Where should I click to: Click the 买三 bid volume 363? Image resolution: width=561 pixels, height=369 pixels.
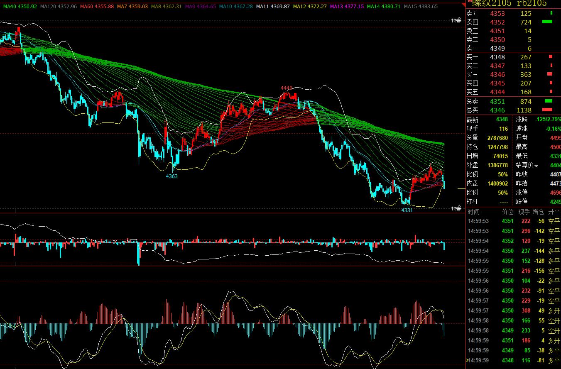[x=526, y=75]
